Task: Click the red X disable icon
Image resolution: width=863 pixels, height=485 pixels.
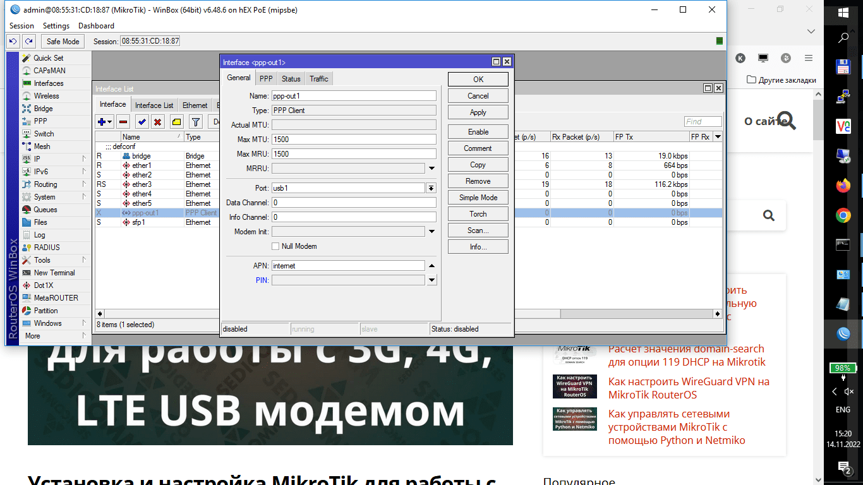Action: (158, 122)
